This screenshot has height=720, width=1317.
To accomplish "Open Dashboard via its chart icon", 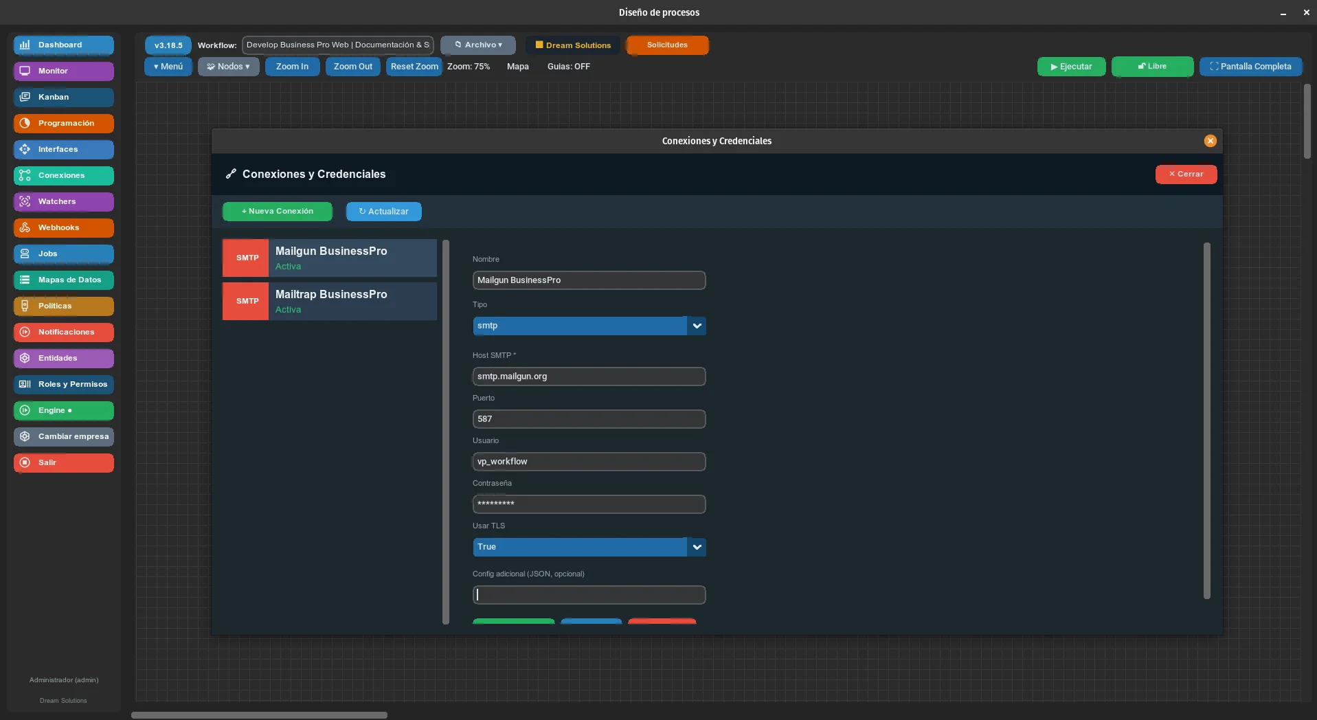I will pyautogui.click(x=25, y=45).
